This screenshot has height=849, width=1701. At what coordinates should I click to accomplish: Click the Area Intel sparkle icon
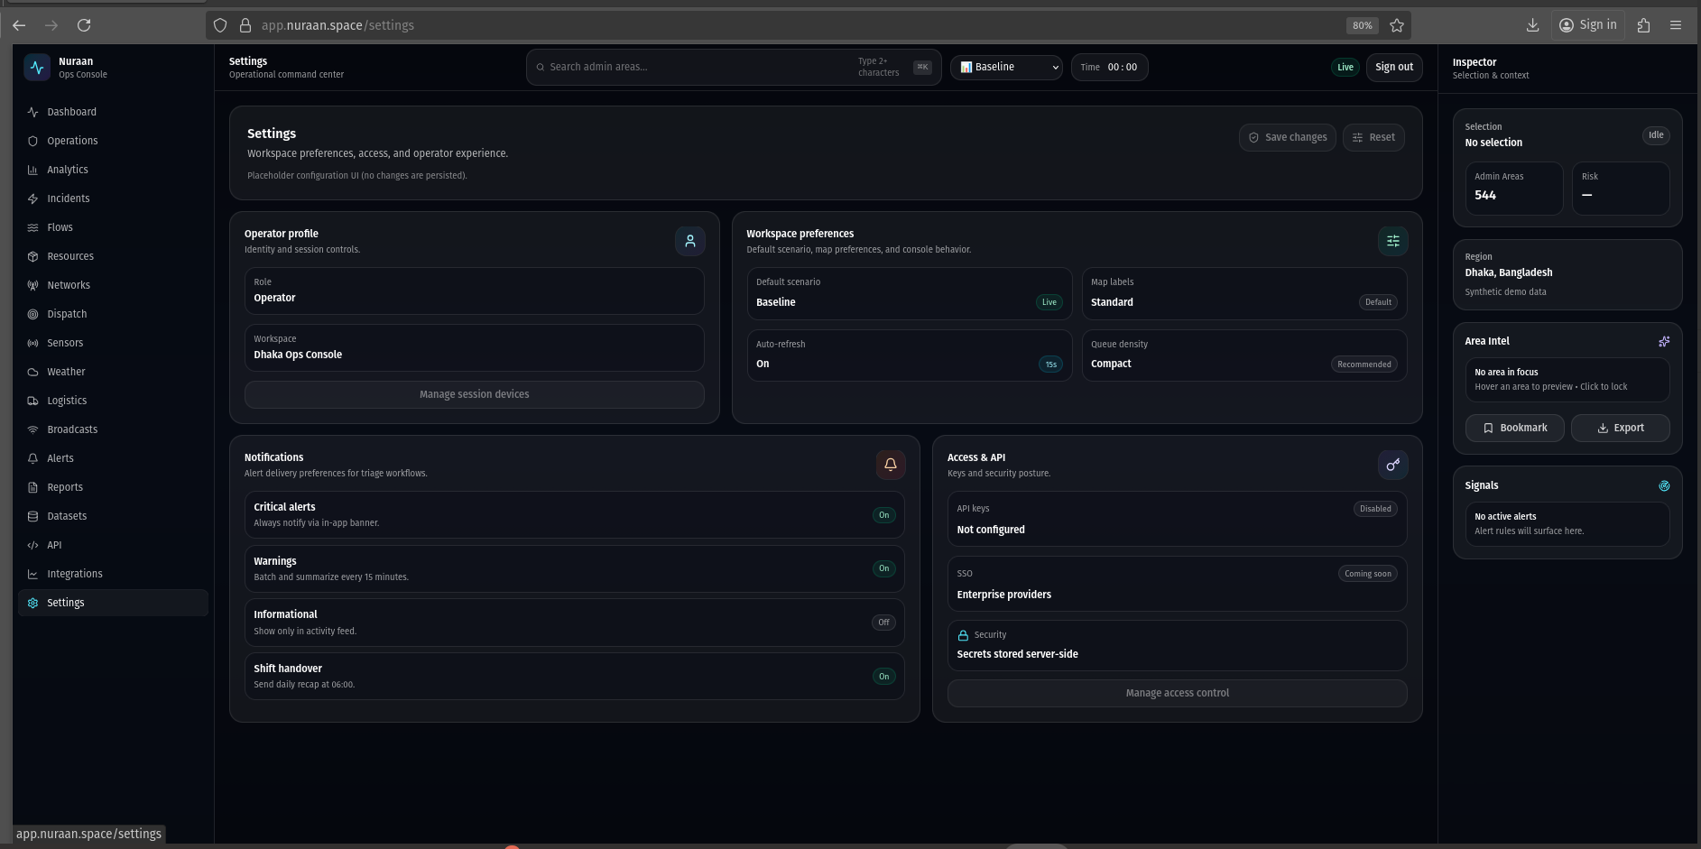coord(1663,341)
